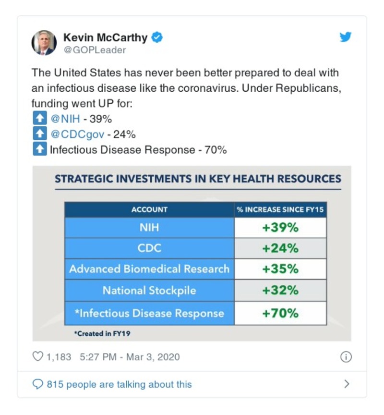Image resolution: width=384 pixels, height=415 pixels.
Task: Expand conversation with right chevron arrow
Action: tap(347, 384)
